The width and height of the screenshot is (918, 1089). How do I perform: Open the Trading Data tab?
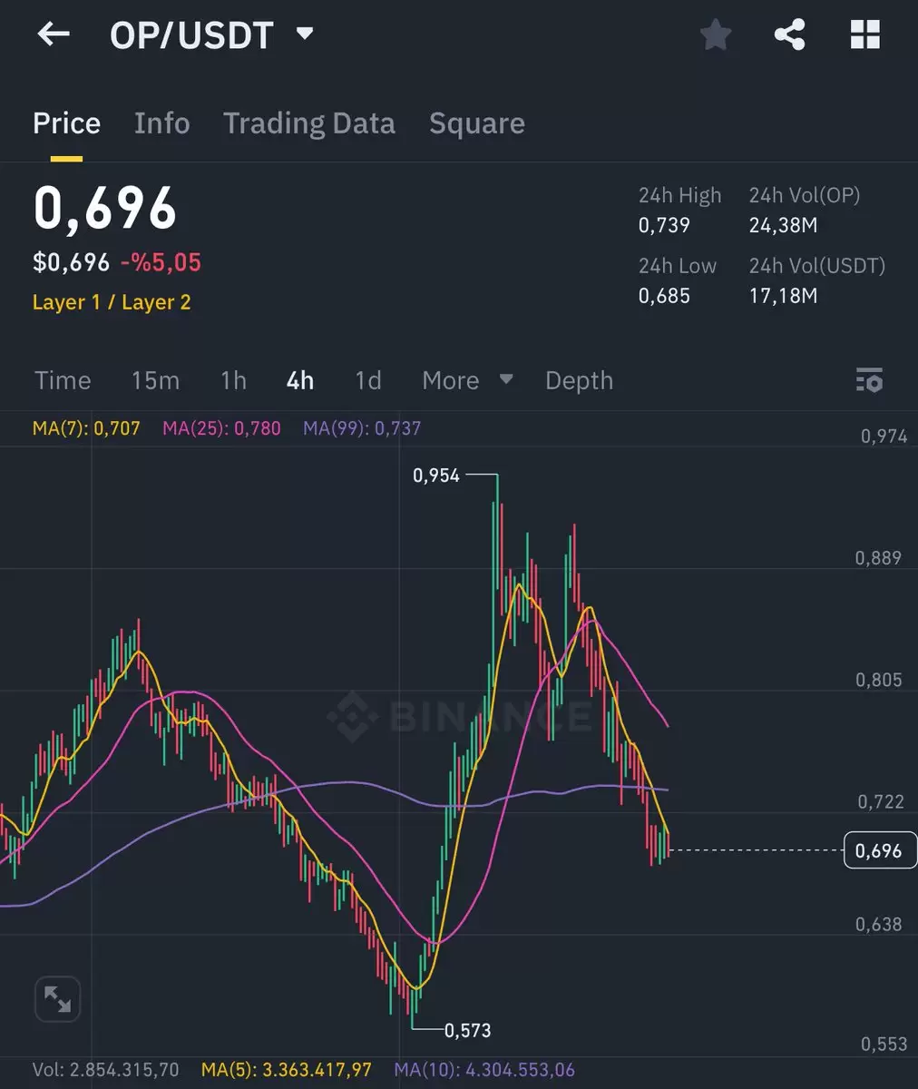click(x=309, y=123)
